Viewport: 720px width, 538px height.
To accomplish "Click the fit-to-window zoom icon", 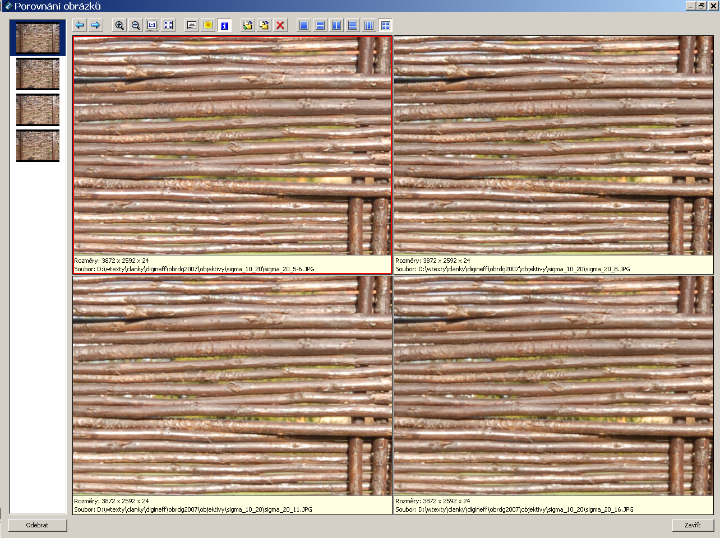I will 168,25.
